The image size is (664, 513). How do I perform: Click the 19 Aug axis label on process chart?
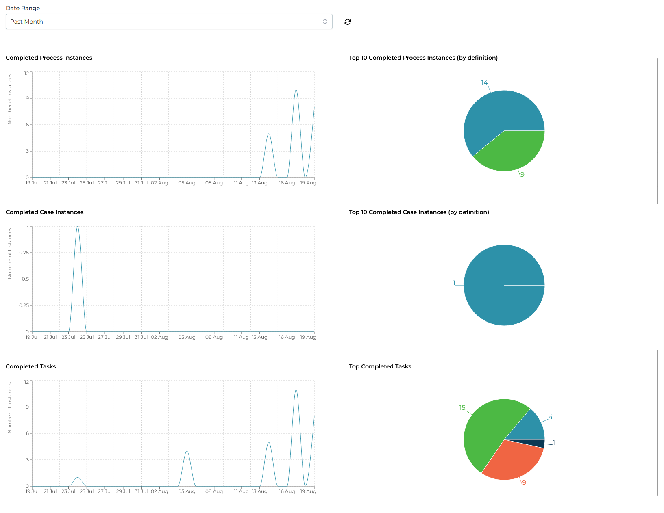(x=308, y=183)
